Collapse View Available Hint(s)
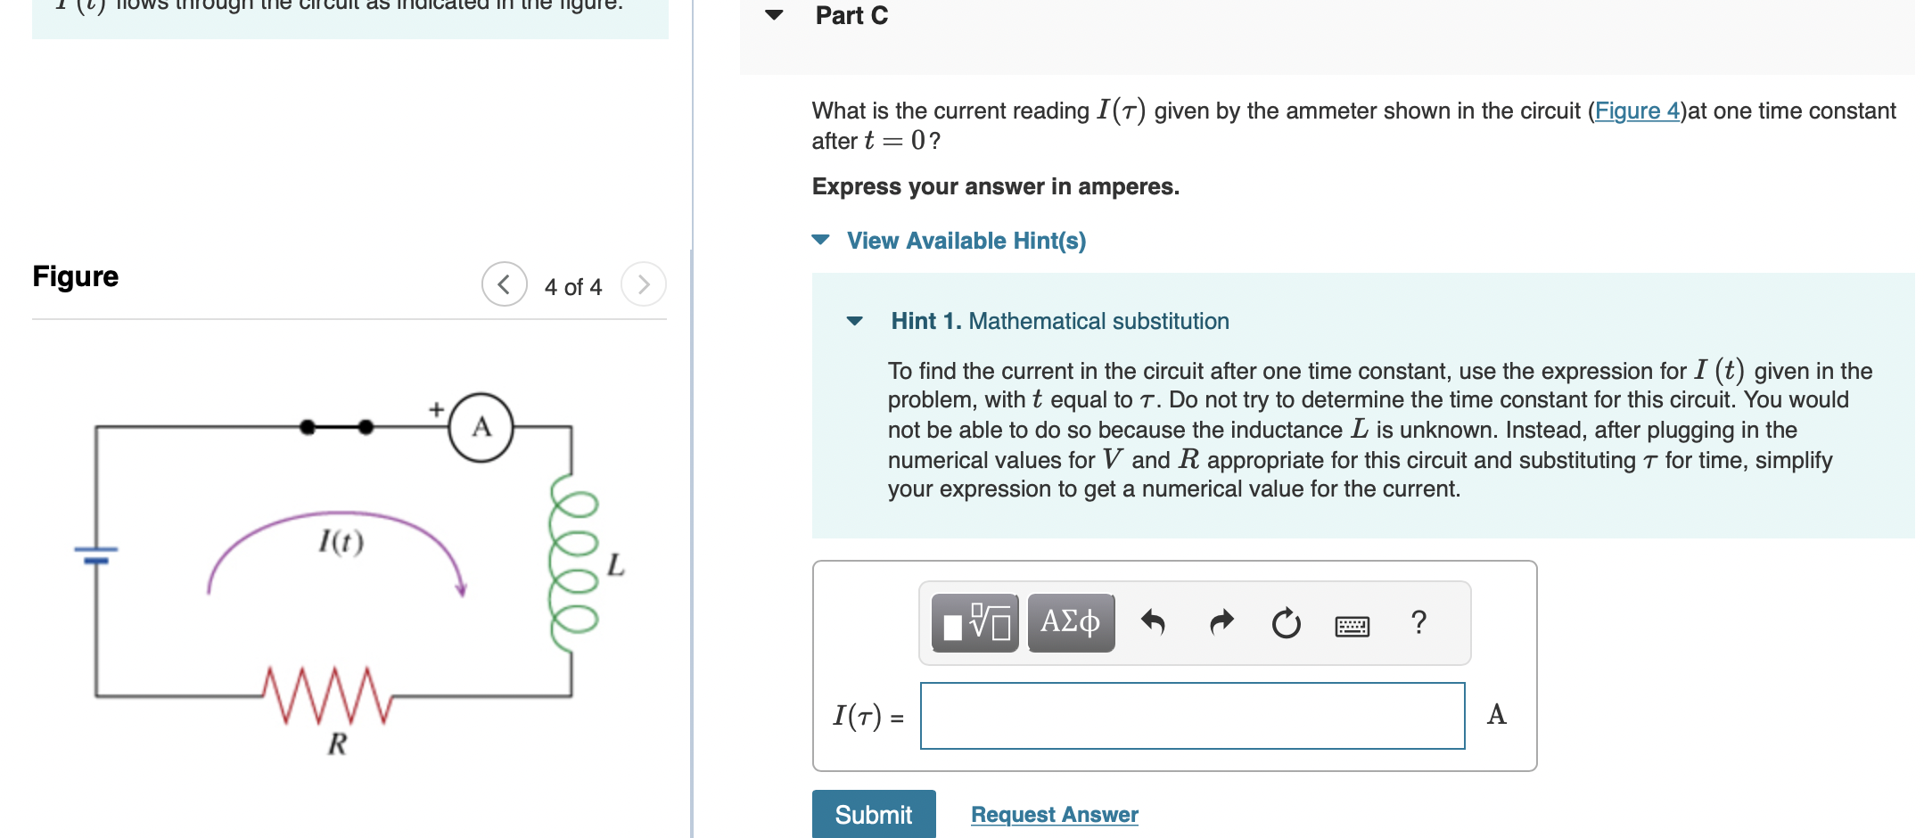Image resolution: width=1924 pixels, height=838 pixels. coord(820,240)
